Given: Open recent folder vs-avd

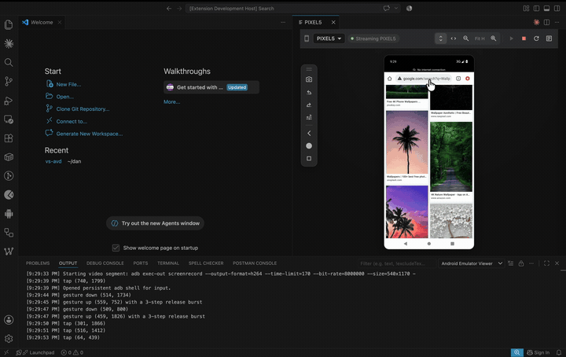Looking at the screenshot, I should tap(53, 161).
